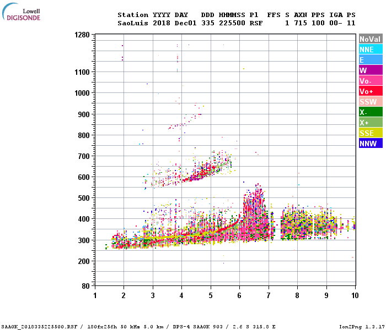Click the 200 y-axis label
The height and width of the screenshot is (330, 386).
coord(84,261)
